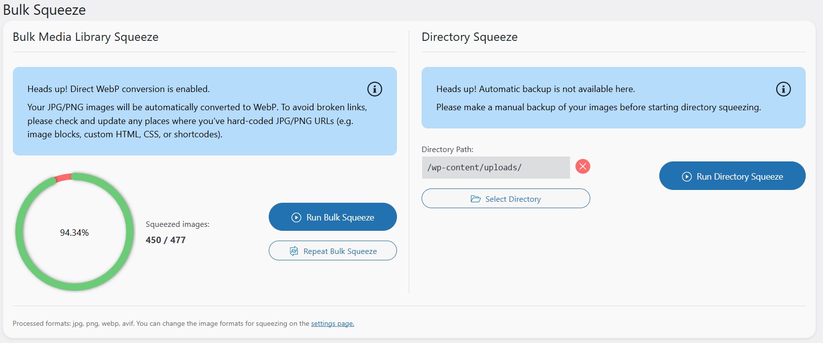Click the 94.34% progress ring label
The height and width of the screenshot is (343, 823).
click(x=74, y=233)
